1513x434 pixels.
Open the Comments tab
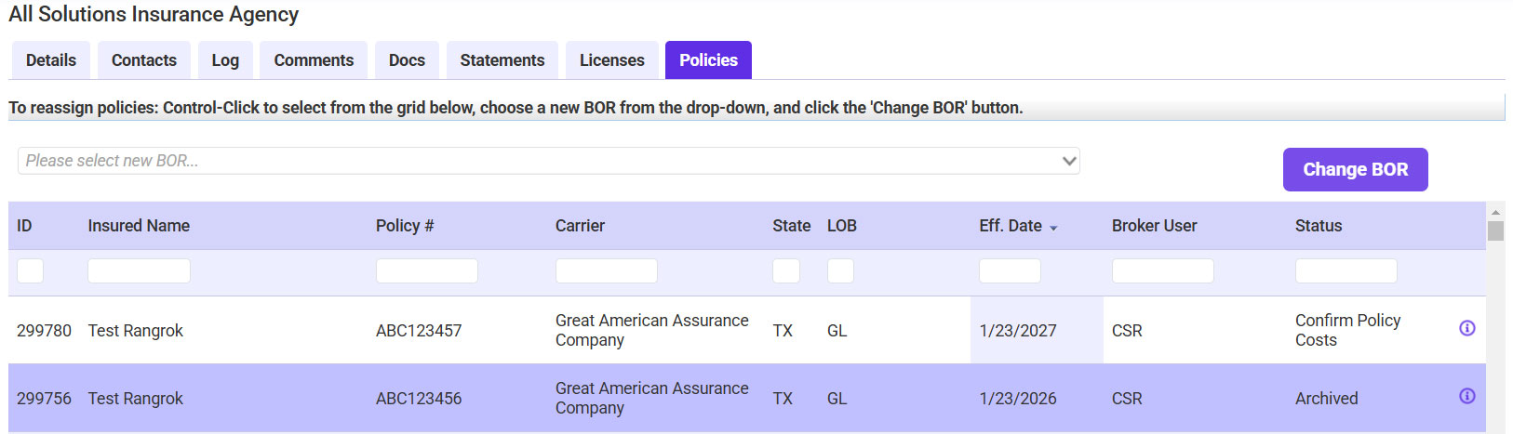(x=314, y=60)
